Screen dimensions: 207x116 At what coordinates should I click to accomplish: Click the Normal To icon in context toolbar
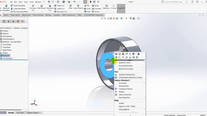(x=130, y=57)
